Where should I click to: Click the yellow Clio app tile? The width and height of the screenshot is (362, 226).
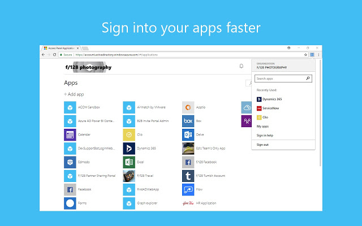click(x=129, y=134)
